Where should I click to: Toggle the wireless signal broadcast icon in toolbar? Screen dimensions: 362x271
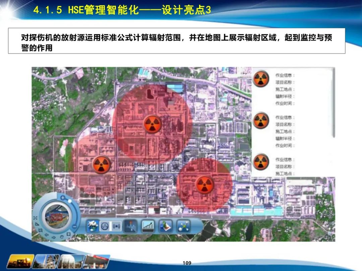[x=116, y=226]
